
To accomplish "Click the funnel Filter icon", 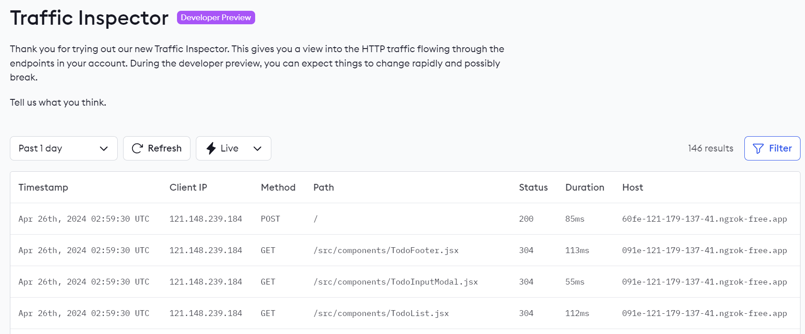I will coord(758,148).
